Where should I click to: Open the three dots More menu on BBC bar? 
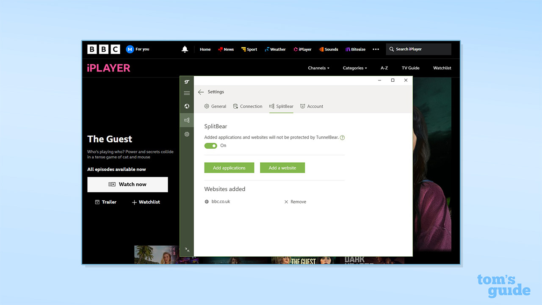pos(376,50)
